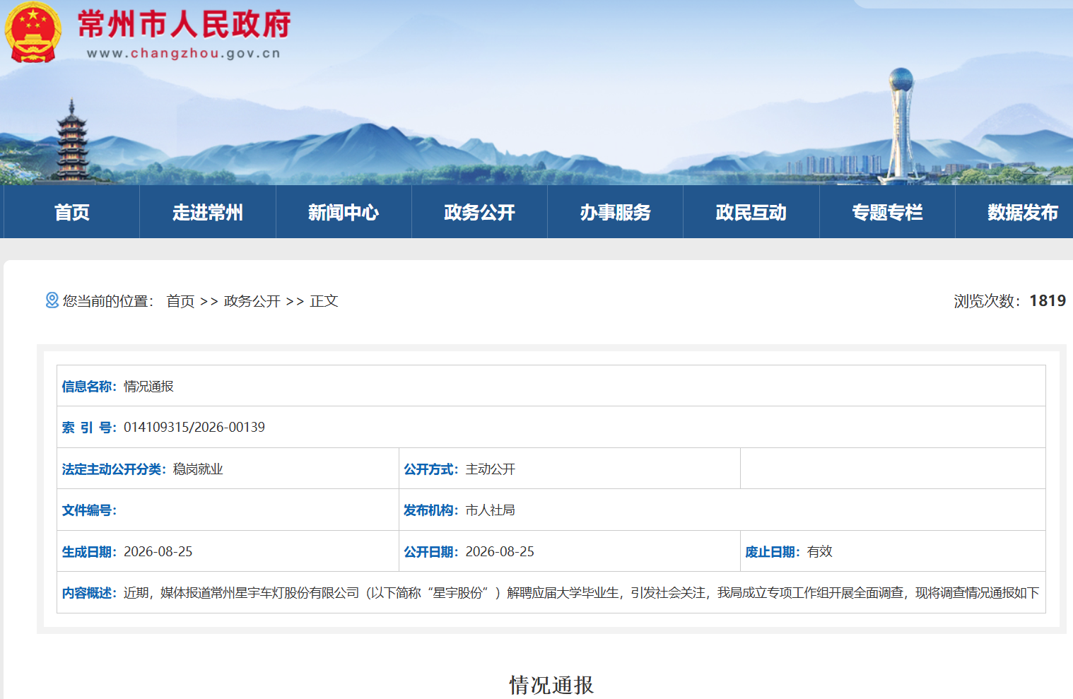
Task: Open the 走进常州 menu item
Action: (x=208, y=212)
